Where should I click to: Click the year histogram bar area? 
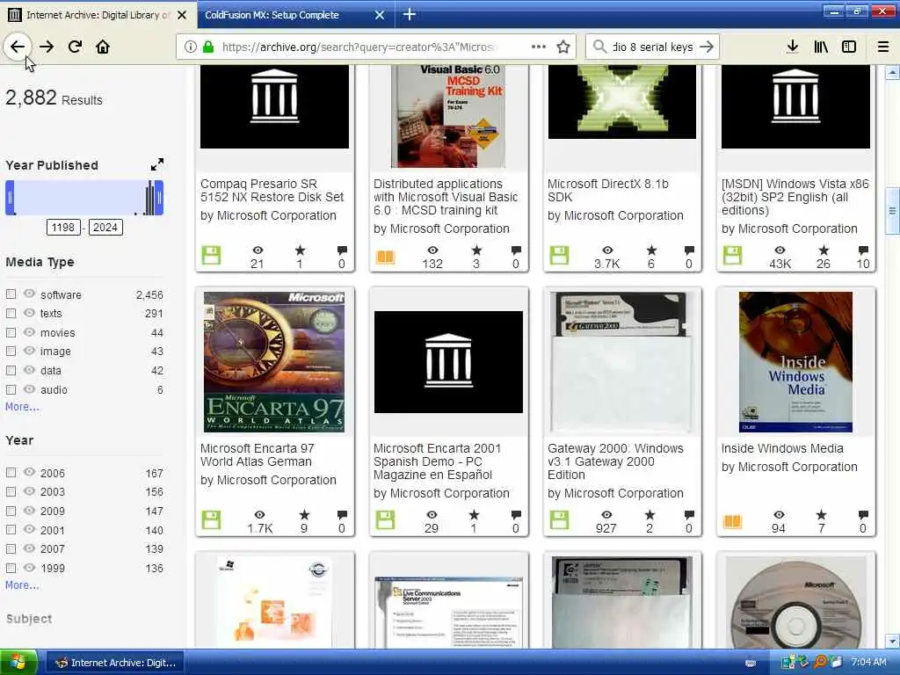[x=84, y=198]
